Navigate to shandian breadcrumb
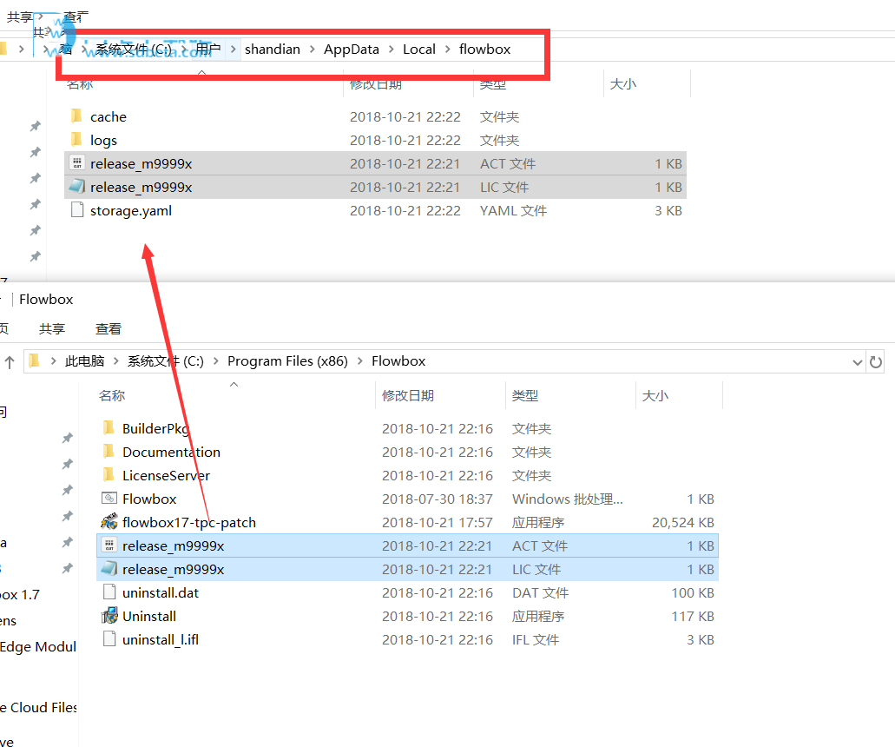This screenshot has height=747, width=895. tap(273, 50)
